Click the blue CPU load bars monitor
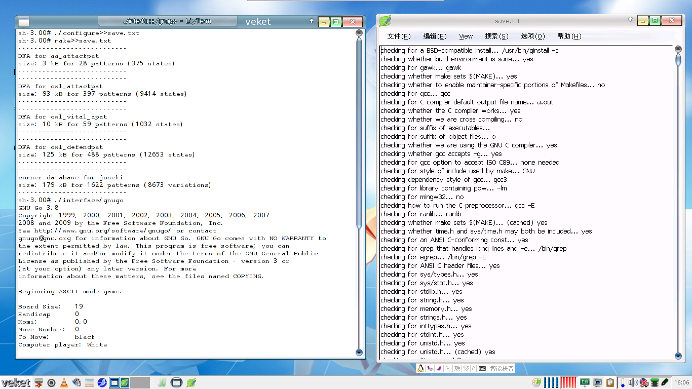The image size is (692, 389). 551,382
